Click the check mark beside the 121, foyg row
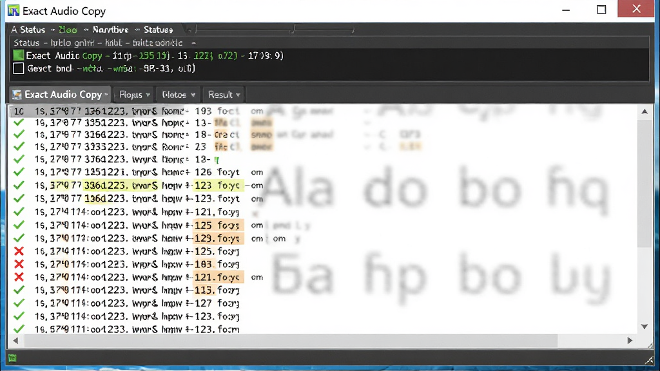Image resolution: width=660 pixels, height=371 pixels. coord(19,211)
